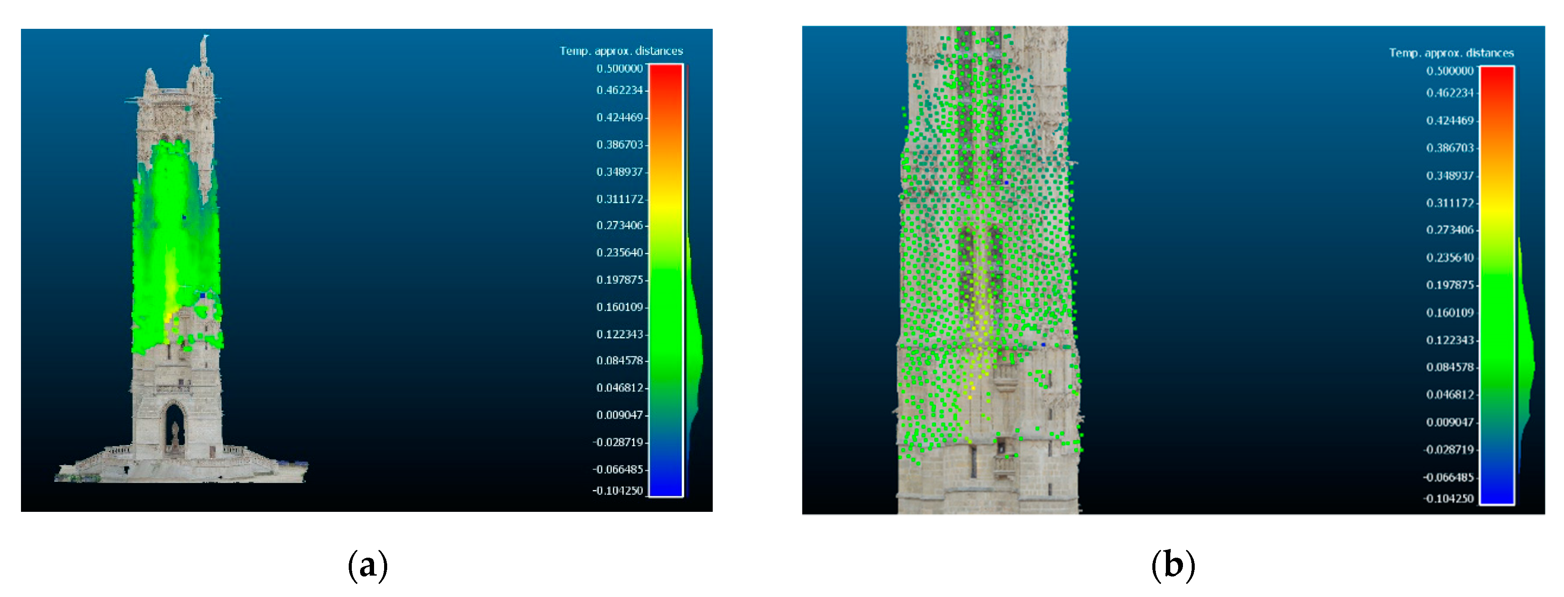
Task: Click the 0.500000 label in the right panel
Action: click(x=1449, y=71)
